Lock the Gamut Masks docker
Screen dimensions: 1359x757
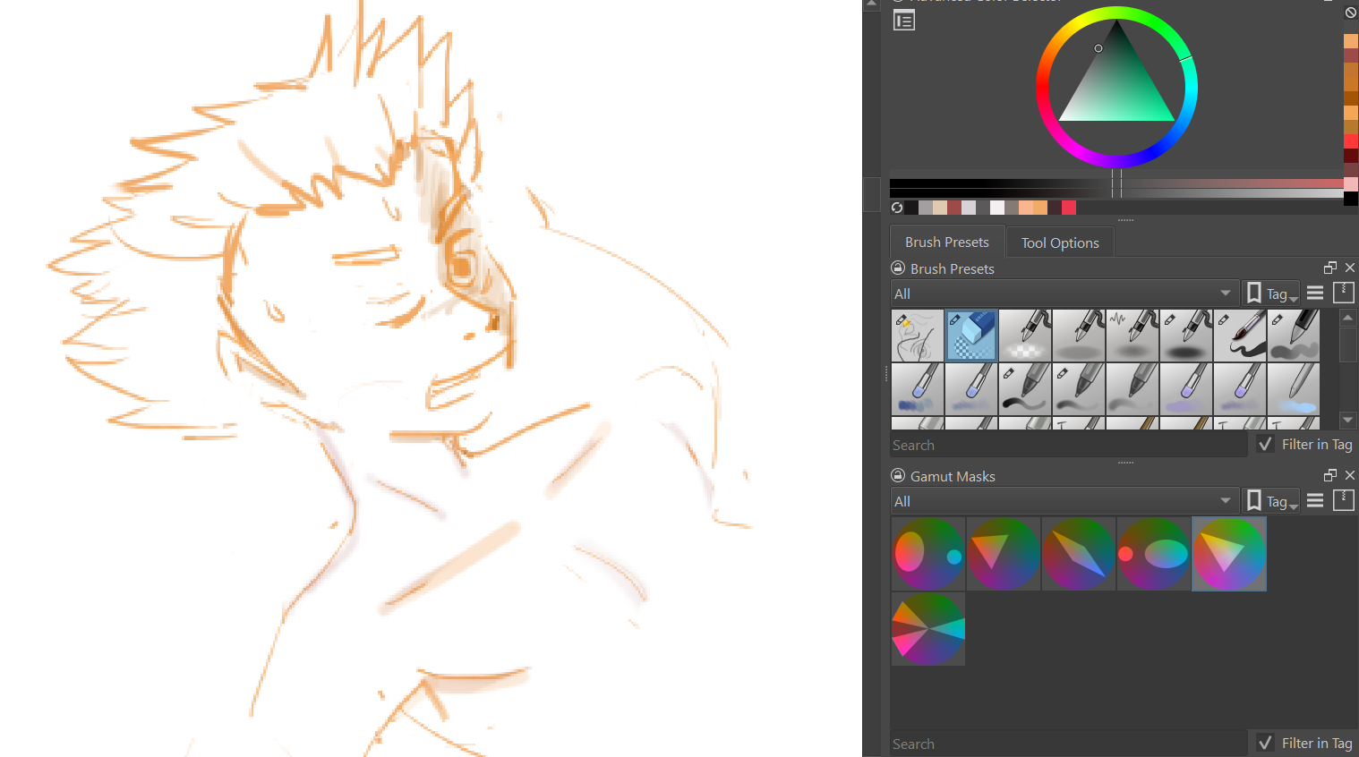coord(898,475)
